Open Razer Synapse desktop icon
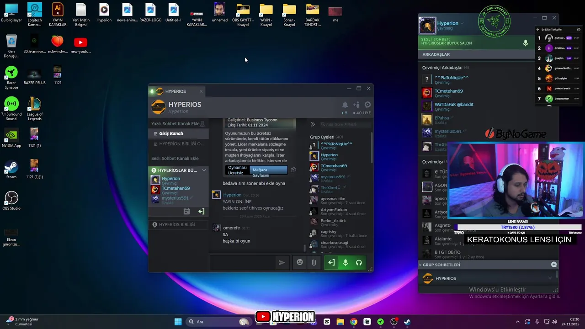This screenshot has height=329, width=585. coord(11,78)
